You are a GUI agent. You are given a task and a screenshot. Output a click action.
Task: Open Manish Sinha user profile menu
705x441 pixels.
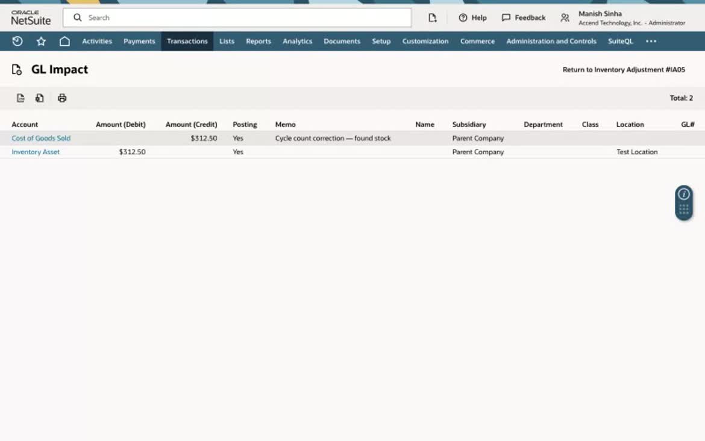pos(631,17)
